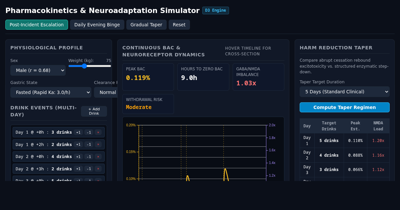Screen dimensions: 400x210
Task: Remove the Day 2 @ +3h drink event
Action: (98, 169)
